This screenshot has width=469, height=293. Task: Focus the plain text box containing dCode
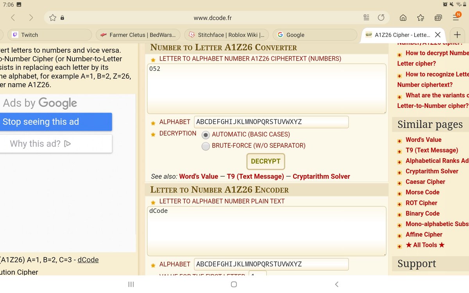pos(267,231)
